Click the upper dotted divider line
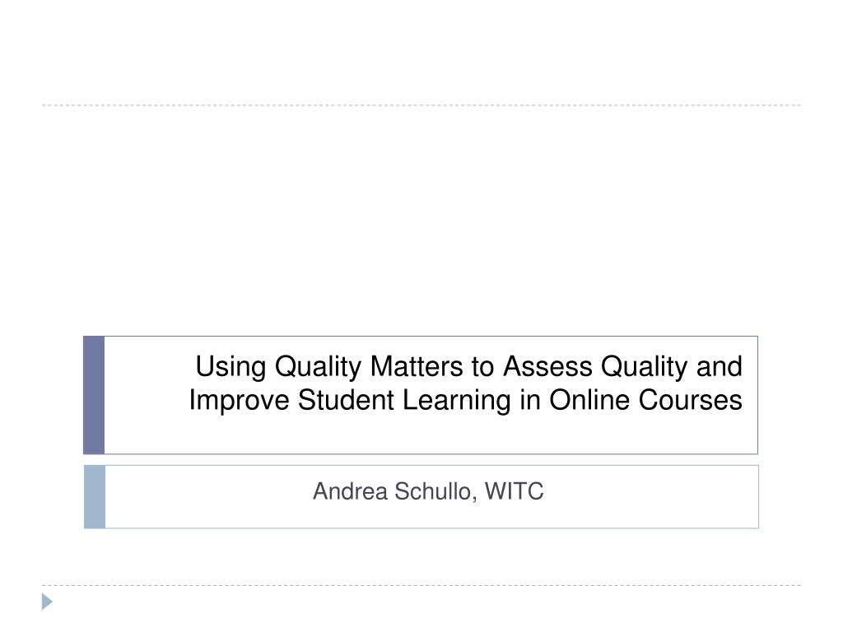843x632 pixels. click(421, 105)
